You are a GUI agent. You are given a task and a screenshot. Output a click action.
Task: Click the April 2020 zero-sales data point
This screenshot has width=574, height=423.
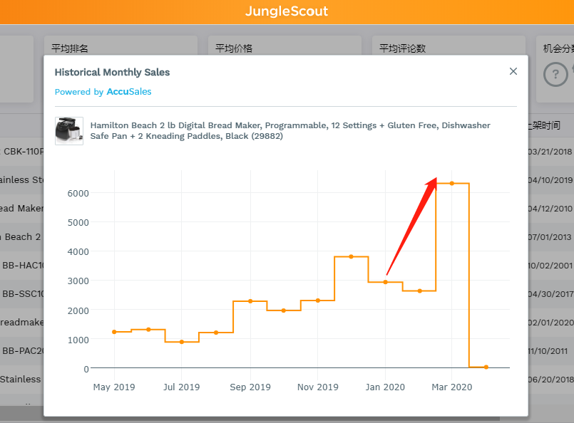pyautogui.click(x=486, y=367)
